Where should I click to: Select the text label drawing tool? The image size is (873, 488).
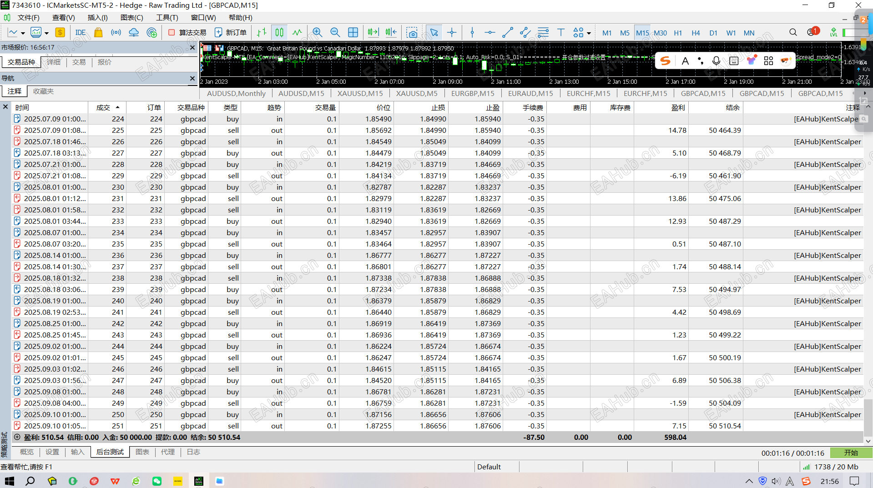click(x=560, y=32)
